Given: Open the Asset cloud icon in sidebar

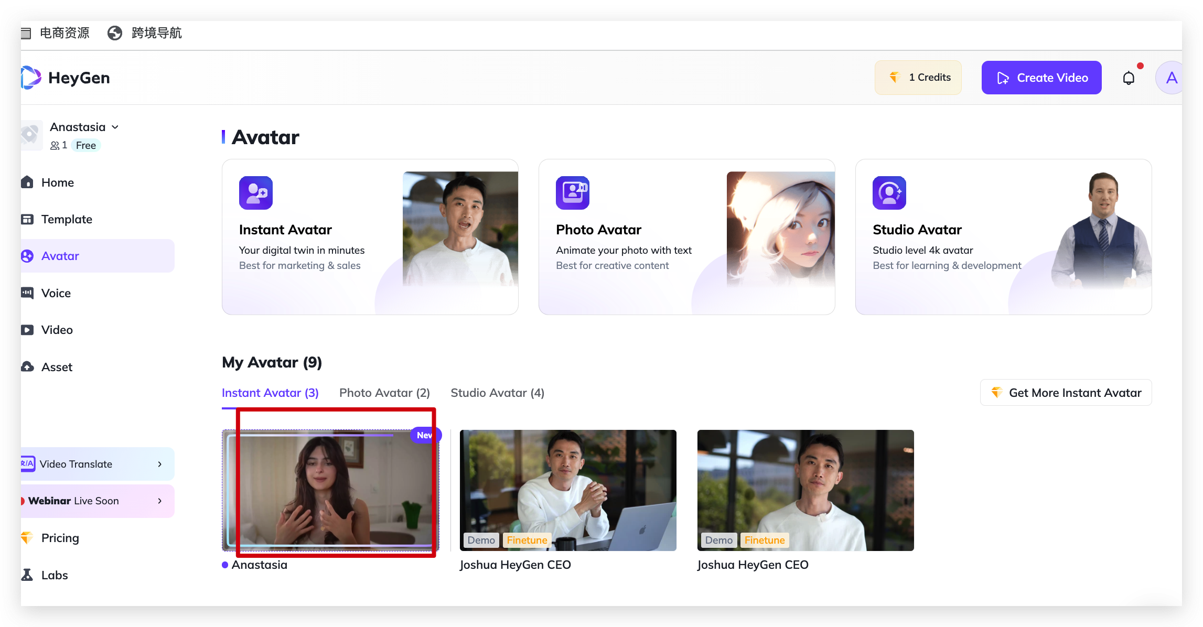Looking at the screenshot, I should 27,367.
